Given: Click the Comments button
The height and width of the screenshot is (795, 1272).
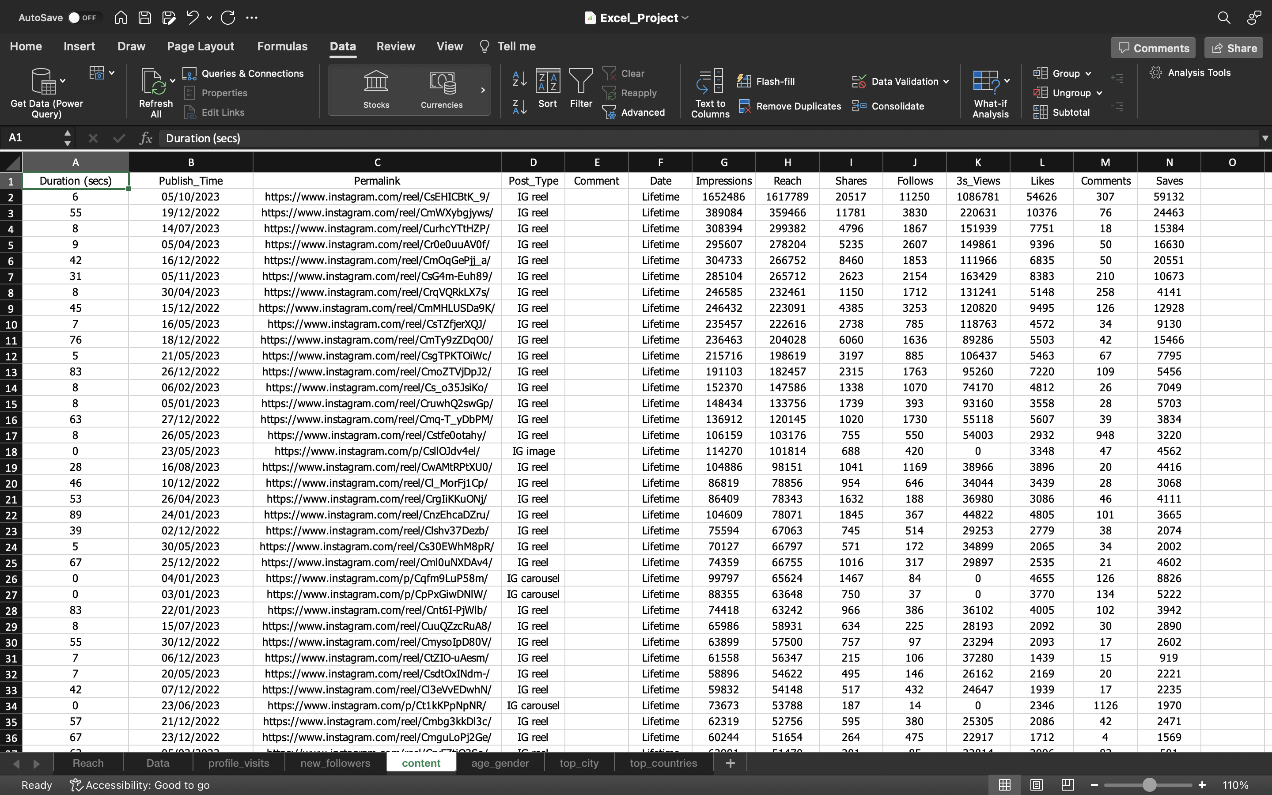Looking at the screenshot, I should pyautogui.click(x=1153, y=48).
